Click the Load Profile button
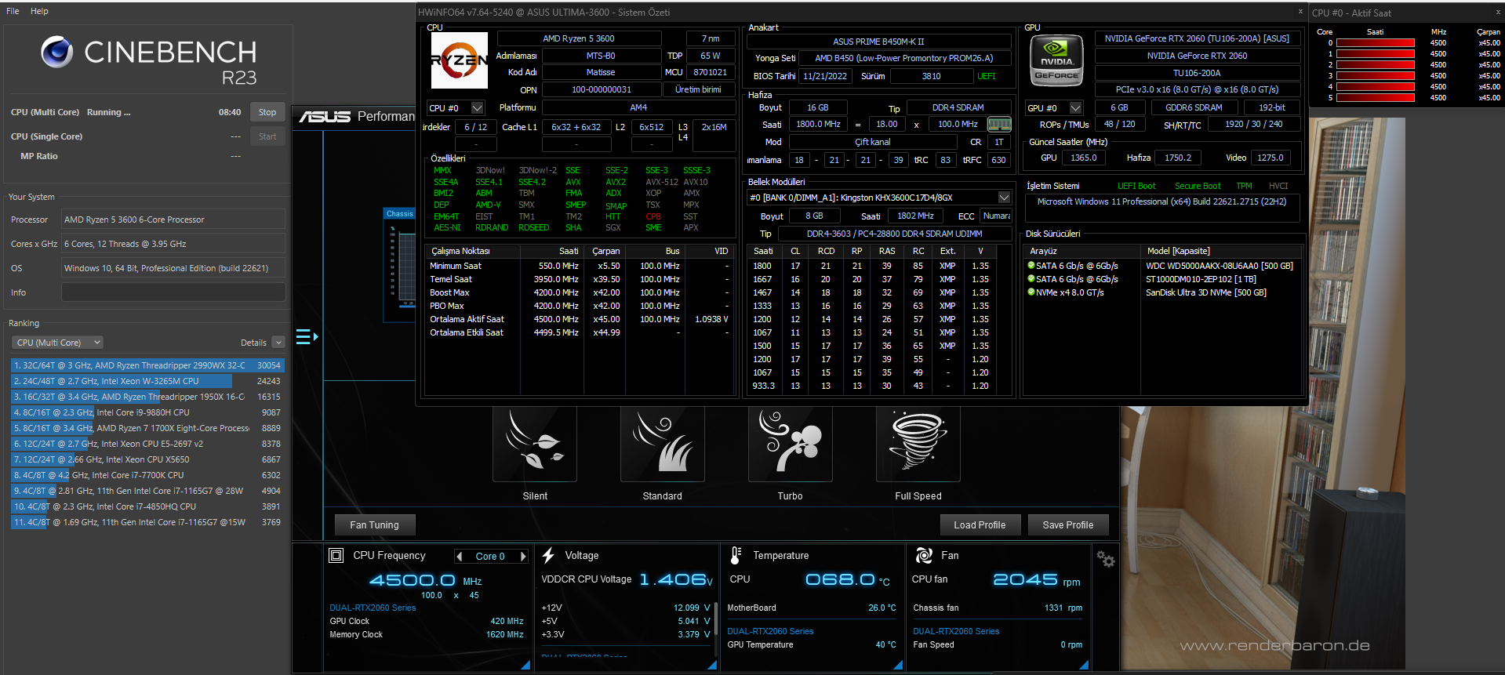This screenshot has width=1505, height=675. click(980, 525)
